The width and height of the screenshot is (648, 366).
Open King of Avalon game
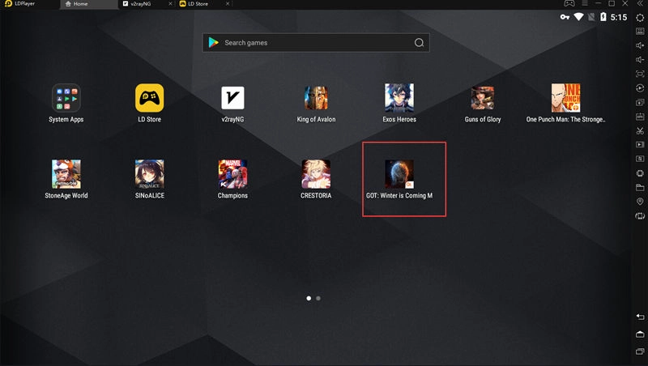[316, 98]
